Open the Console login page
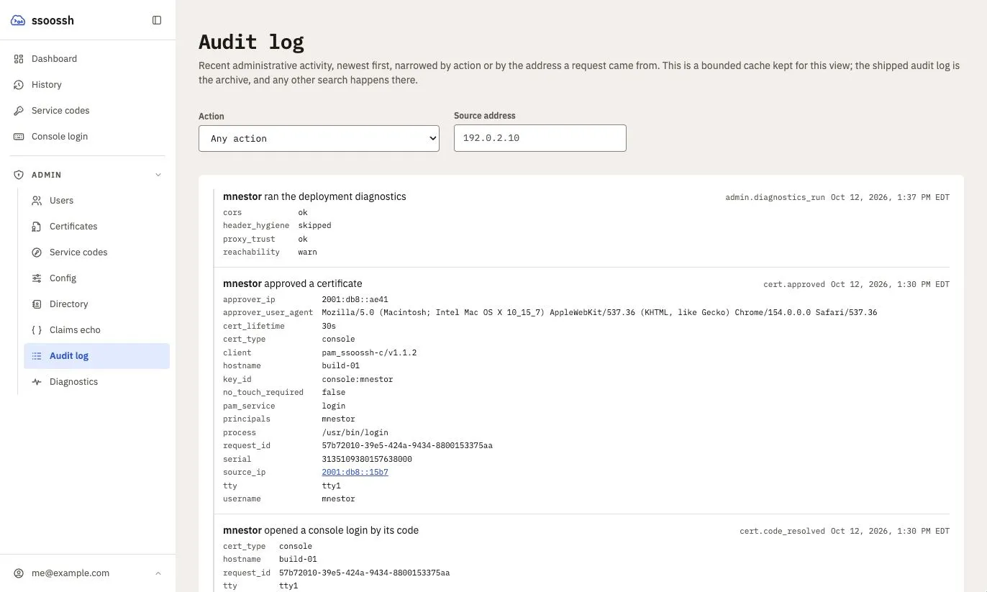The width and height of the screenshot is (987, 592). pos(88,137)
